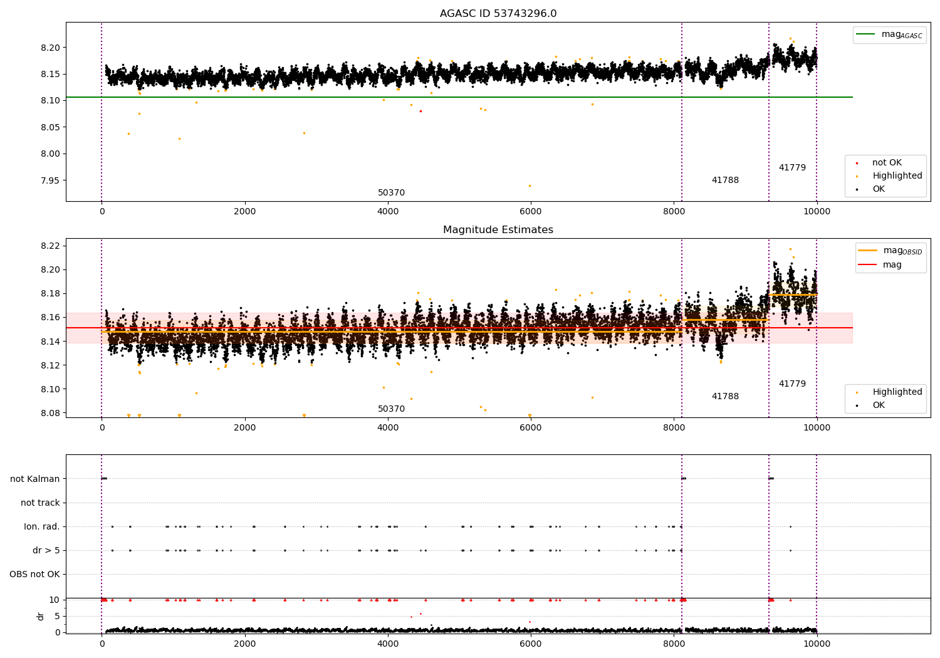940x658 pixels.
Task: Click the lowest orange outlier near 6000, top plot
Action: pyautogui.click(x=530, y=185)
